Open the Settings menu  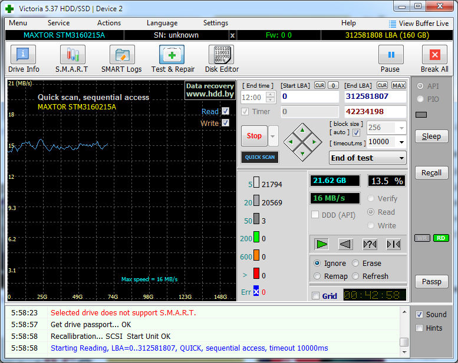[216, 23]
